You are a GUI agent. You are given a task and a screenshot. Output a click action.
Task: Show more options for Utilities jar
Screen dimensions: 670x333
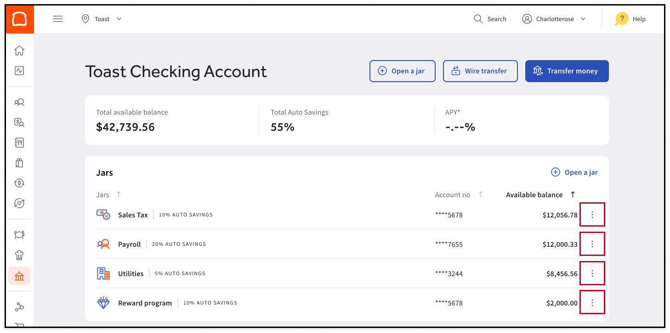(x=592, y=273)
